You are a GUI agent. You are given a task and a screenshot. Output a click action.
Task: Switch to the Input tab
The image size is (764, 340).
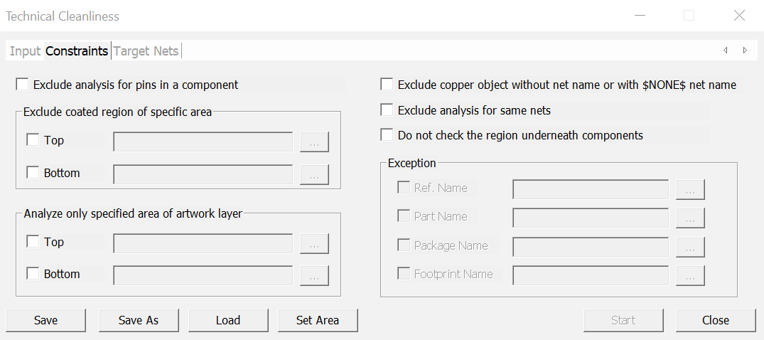coord(25,51)
